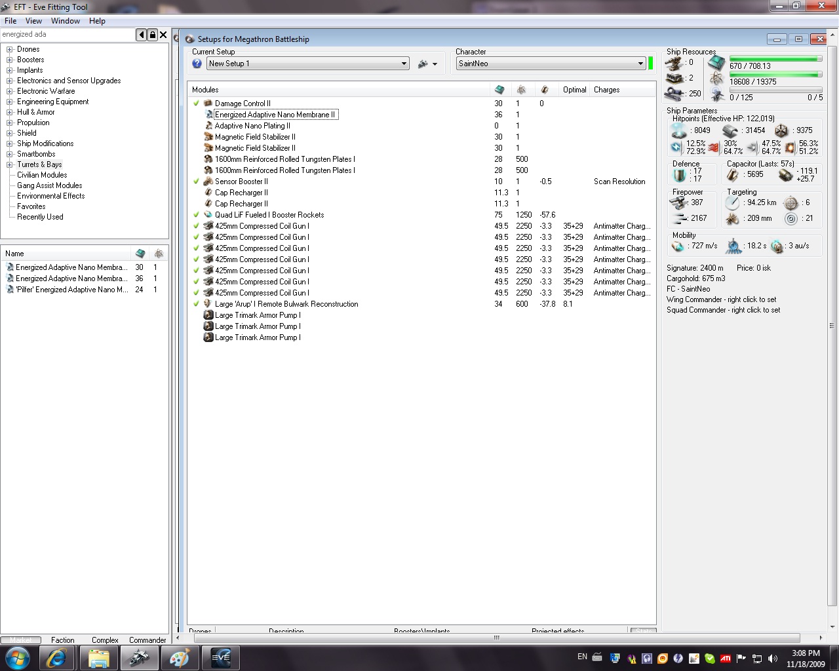The image size is (839, 671).
Task: Select Recently Used in the market tree
Action: click(x=40, y=217)
